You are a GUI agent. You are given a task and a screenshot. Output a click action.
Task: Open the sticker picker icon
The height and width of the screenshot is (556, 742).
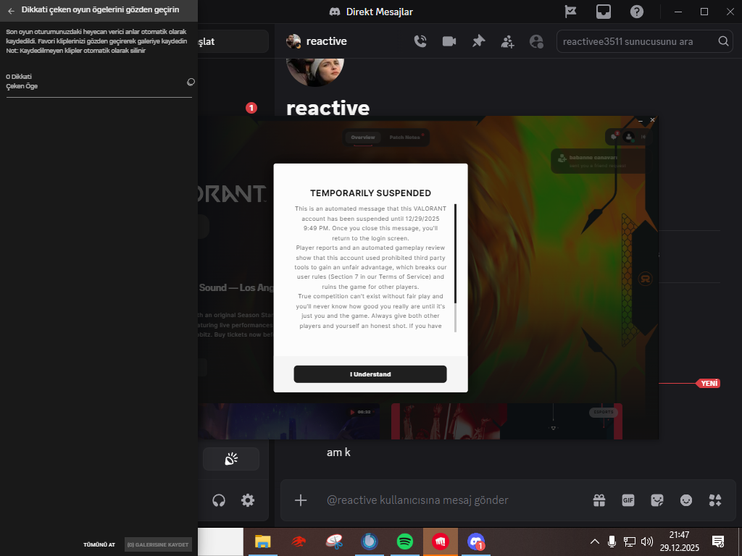(x=656, y=500)
